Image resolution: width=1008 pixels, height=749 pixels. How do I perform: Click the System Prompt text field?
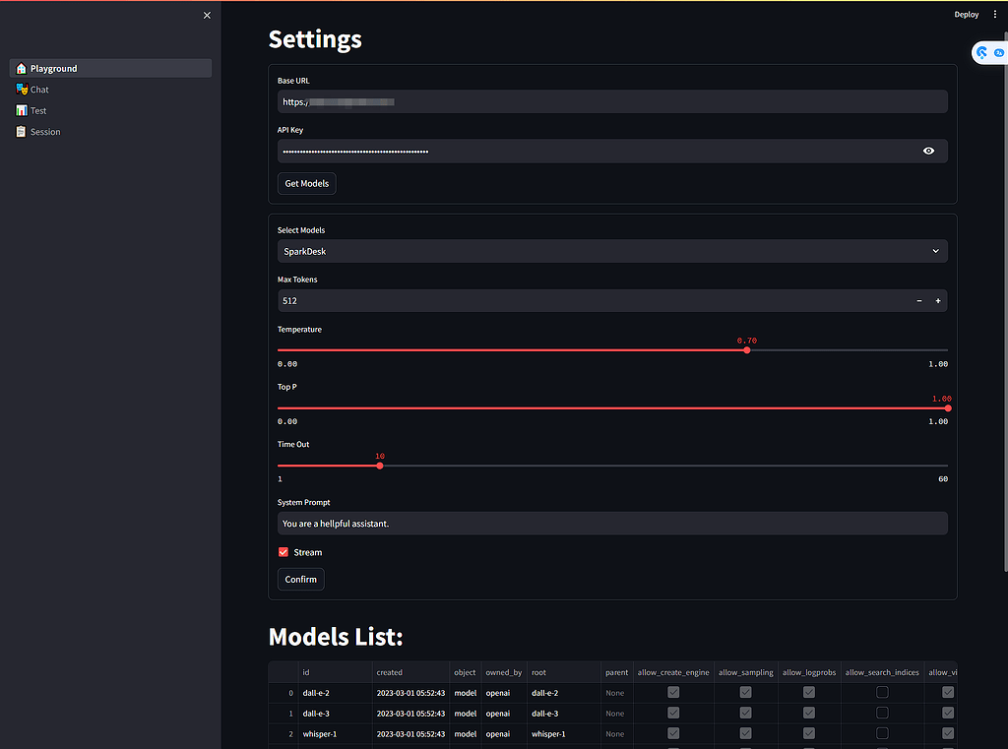[612, 524]
